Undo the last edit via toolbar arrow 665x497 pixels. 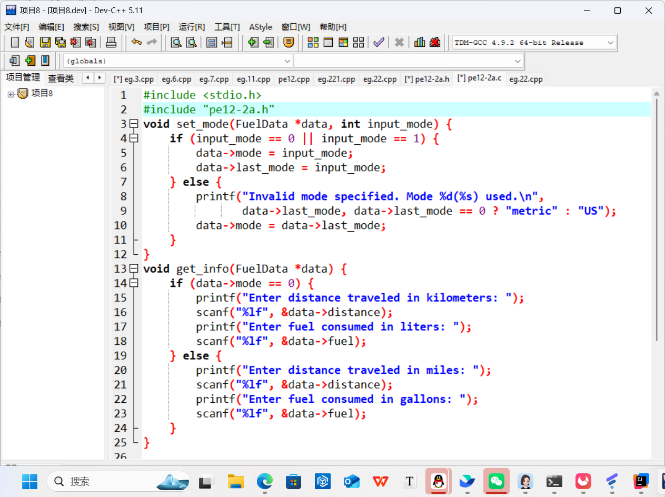pos(137,43)
